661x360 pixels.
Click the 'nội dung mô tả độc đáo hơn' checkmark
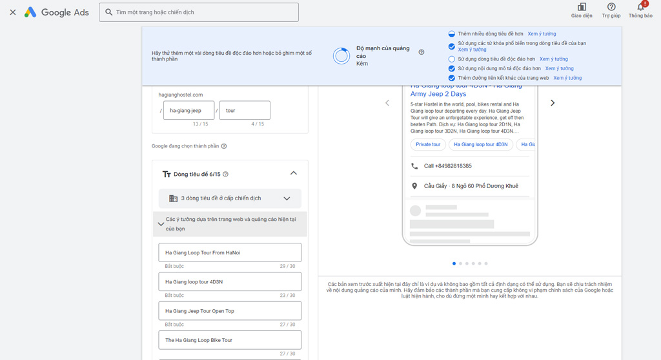(x=451, y=68)
